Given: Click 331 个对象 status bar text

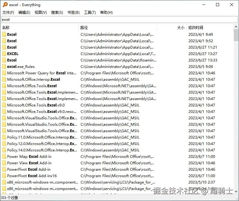Looking at the screenshot, I should pyautogui.click(x=9, y=198).
